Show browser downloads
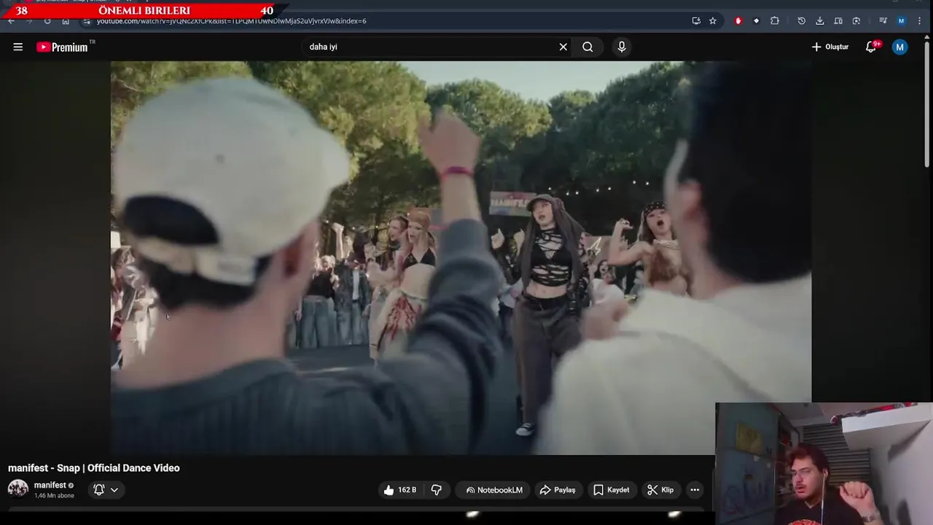The height and width of the screenshot is (525, 933). tap(820, 20)
